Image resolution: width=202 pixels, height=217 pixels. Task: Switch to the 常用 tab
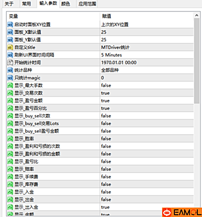tap(26, 4)
